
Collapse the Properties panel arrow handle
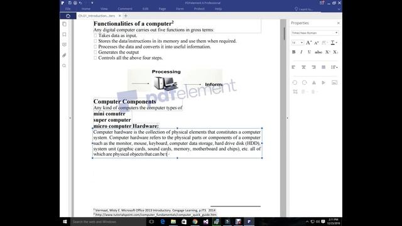287,118
